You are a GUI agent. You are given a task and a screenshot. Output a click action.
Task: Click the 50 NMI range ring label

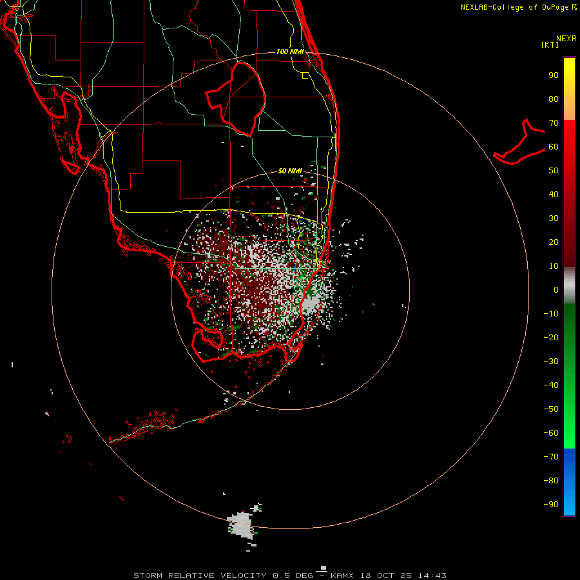[290, 171]
